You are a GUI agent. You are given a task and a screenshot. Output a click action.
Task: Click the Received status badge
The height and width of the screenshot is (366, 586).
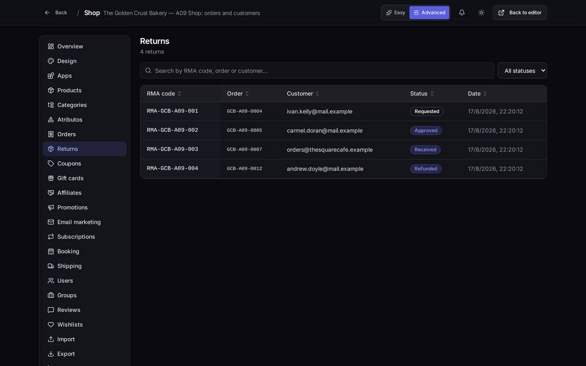tap(425, 149)
